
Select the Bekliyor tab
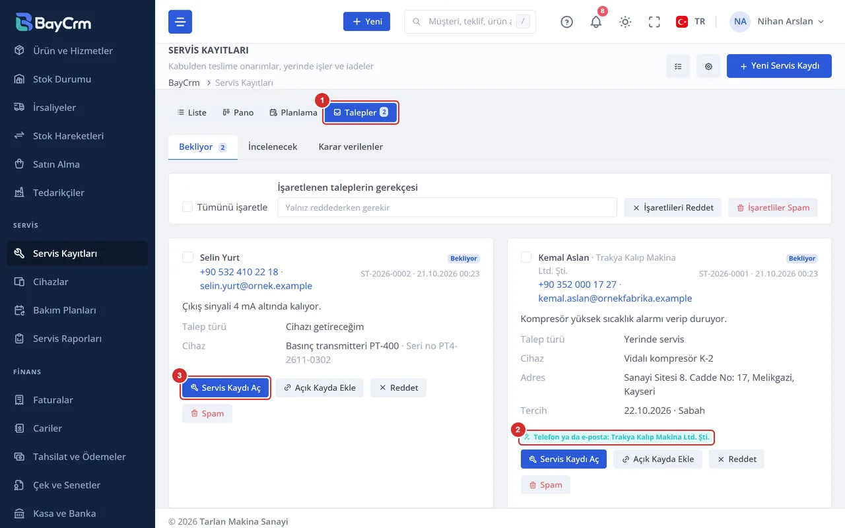203,147
